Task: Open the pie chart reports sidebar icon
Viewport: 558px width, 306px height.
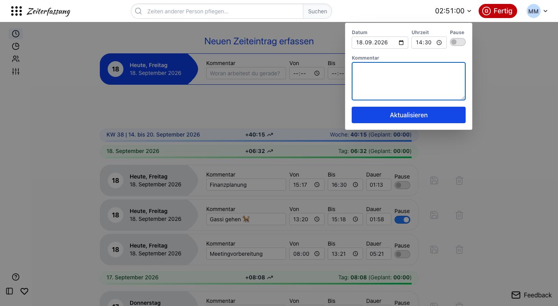Action: coord(16,46)
